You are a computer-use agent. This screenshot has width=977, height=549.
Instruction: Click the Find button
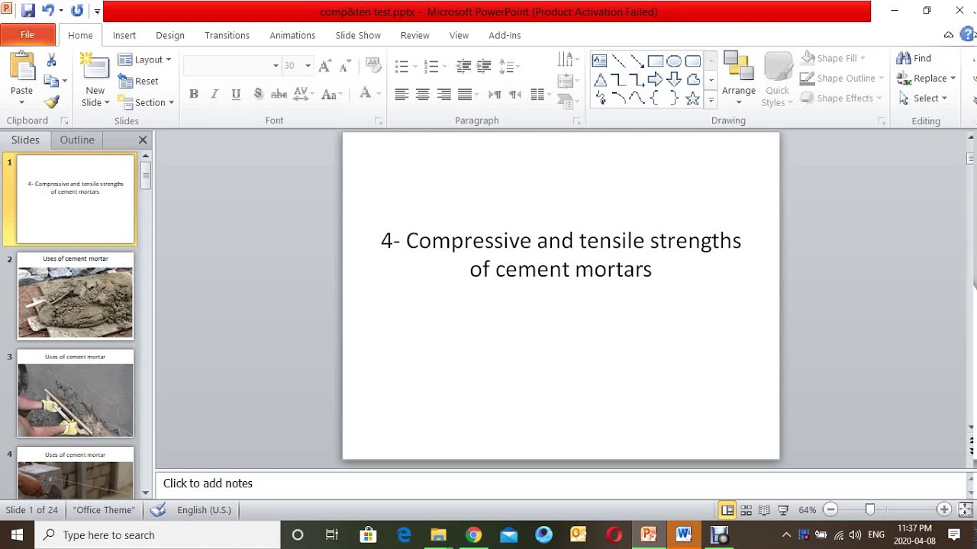(x=914, y=58)
